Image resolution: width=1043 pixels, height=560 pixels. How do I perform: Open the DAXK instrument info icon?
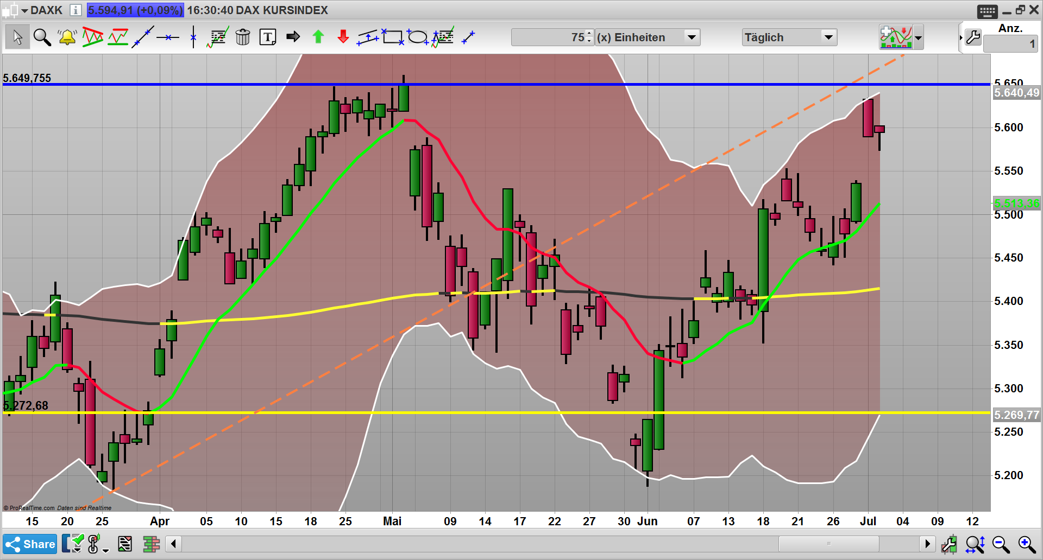click(x=76, y=10)
